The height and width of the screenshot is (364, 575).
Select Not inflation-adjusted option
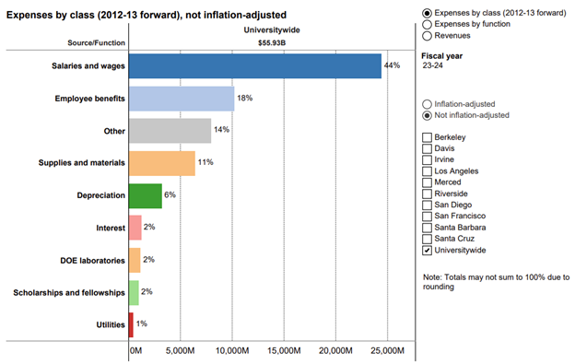(427, 115)
